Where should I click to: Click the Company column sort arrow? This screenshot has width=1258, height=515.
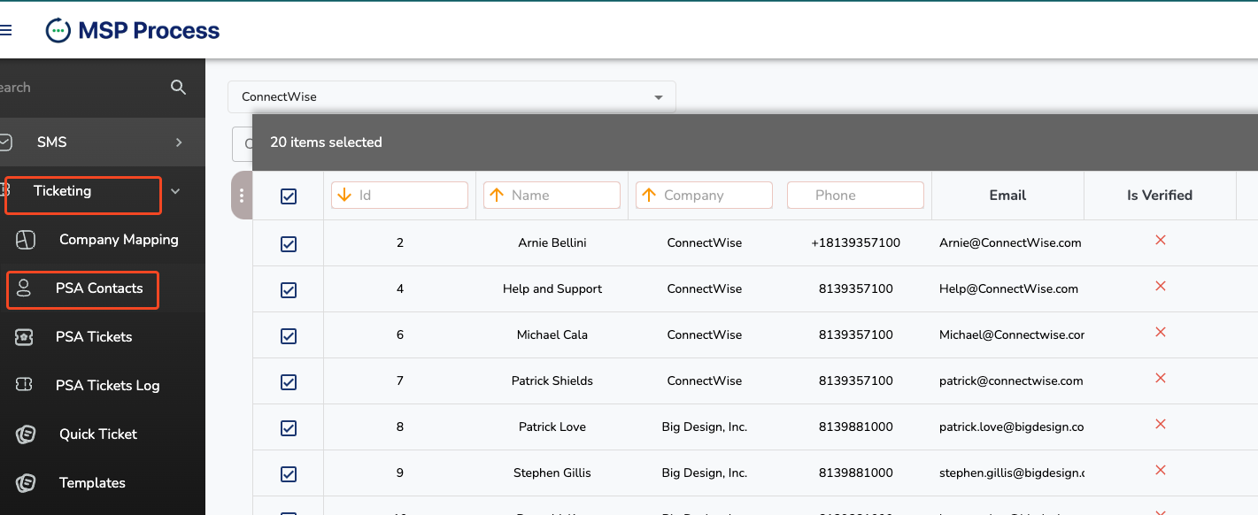click(x=649, y=195)
